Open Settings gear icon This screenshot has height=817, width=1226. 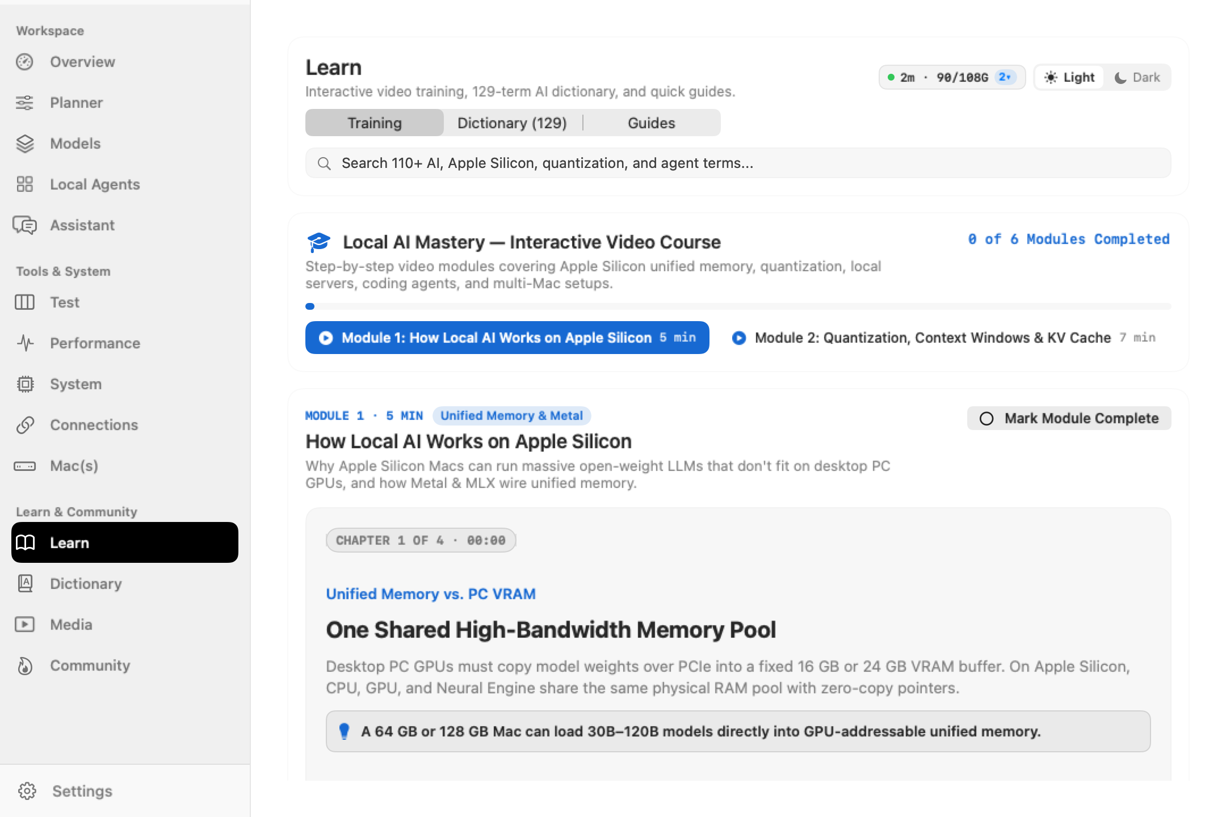27,791
